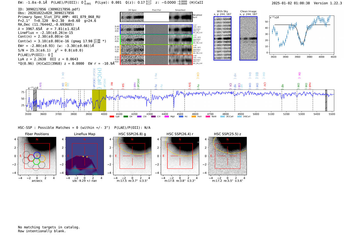Click the ID 3090217856 text line
The width and height of the screenshot is (360, 245).
coord(49,9)
